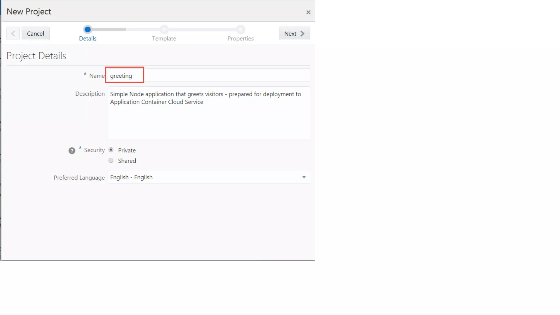Click the 'Shared' option label text
The height and width of the screenshot is (315, 560).
[127, 161]
